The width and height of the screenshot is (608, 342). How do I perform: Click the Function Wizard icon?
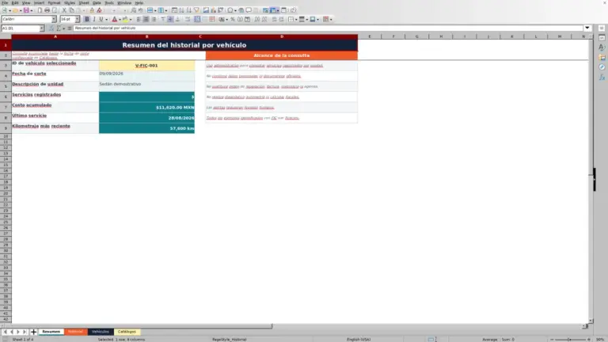click(x=51, y=28)
